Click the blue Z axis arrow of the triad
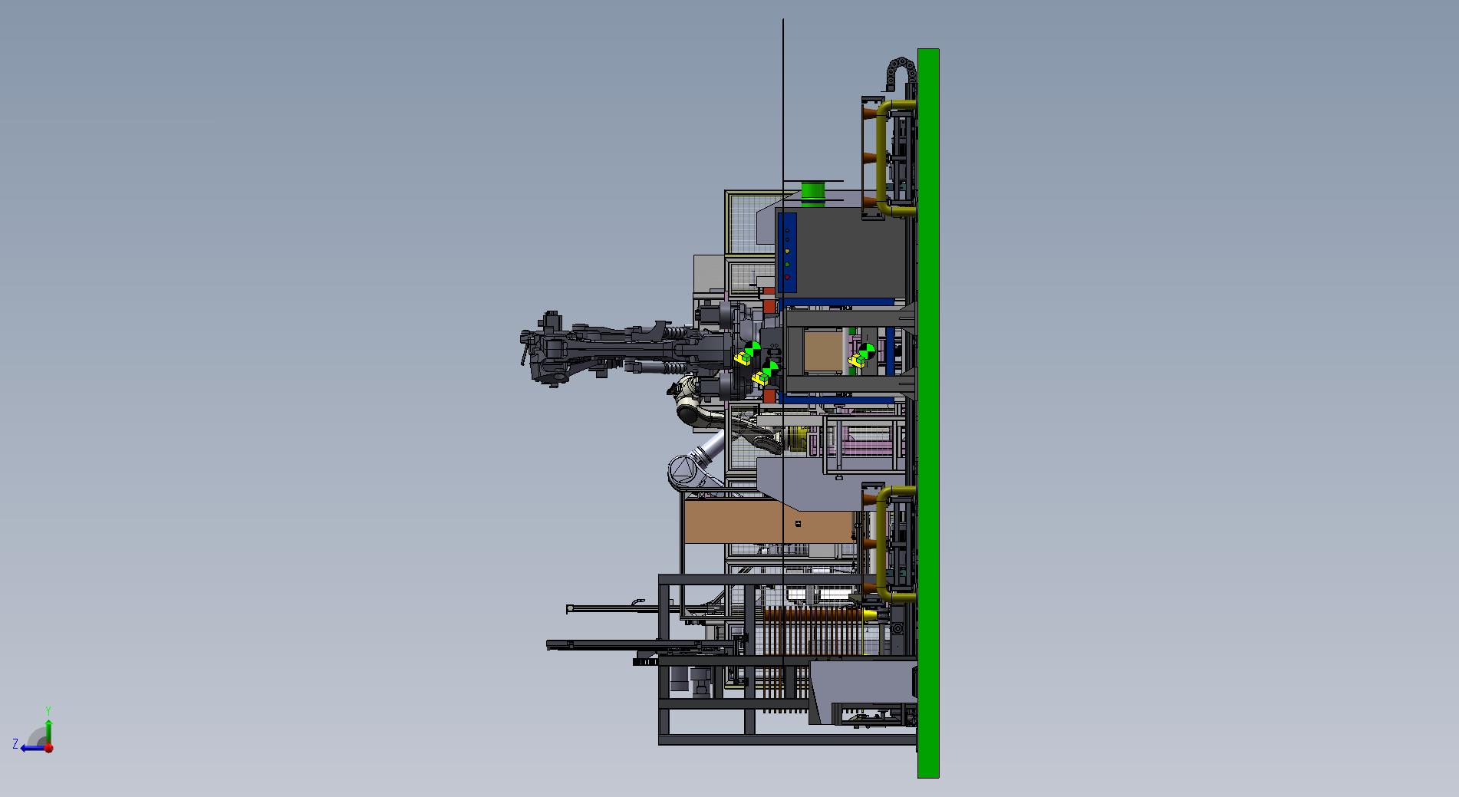 pyautogui.click(x=32, y=748)
